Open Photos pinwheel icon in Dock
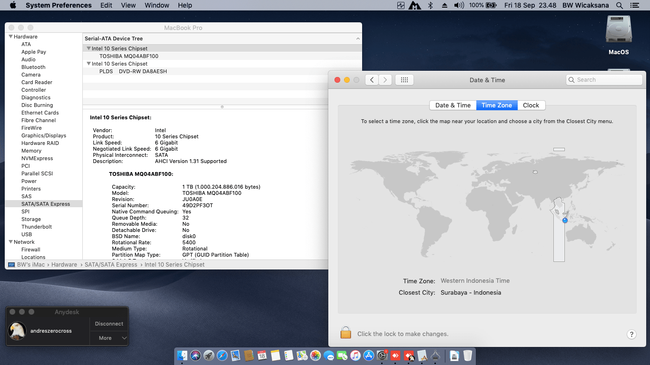 (x=315, y=355)
